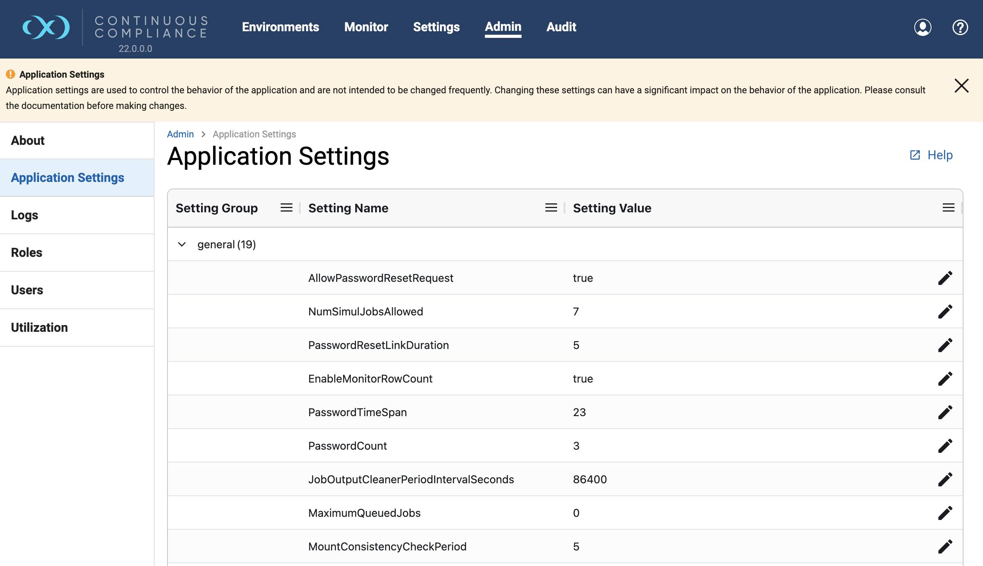Edit the MaximumQueuedJobs setting
The width and height of the screenshot is (983, 566).
click(945, 513)
